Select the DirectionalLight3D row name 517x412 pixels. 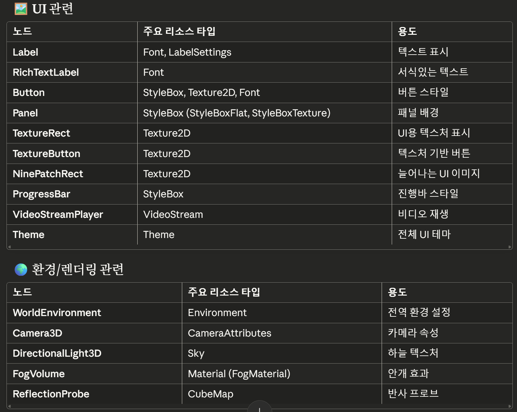point(57,353)
